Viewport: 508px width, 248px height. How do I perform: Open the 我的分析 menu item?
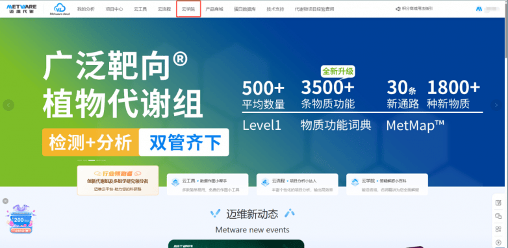86,9
